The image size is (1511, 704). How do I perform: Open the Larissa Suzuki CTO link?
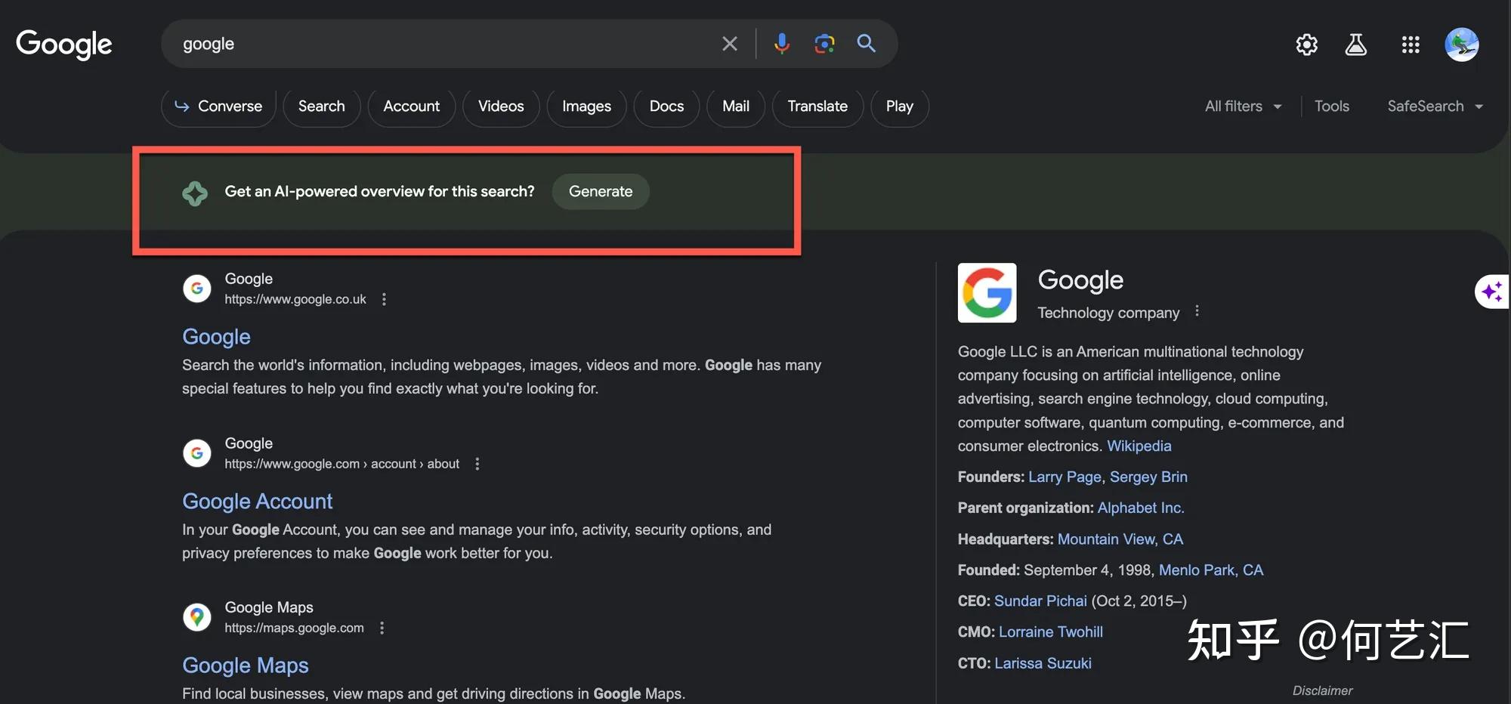(x=1043, y=663)
